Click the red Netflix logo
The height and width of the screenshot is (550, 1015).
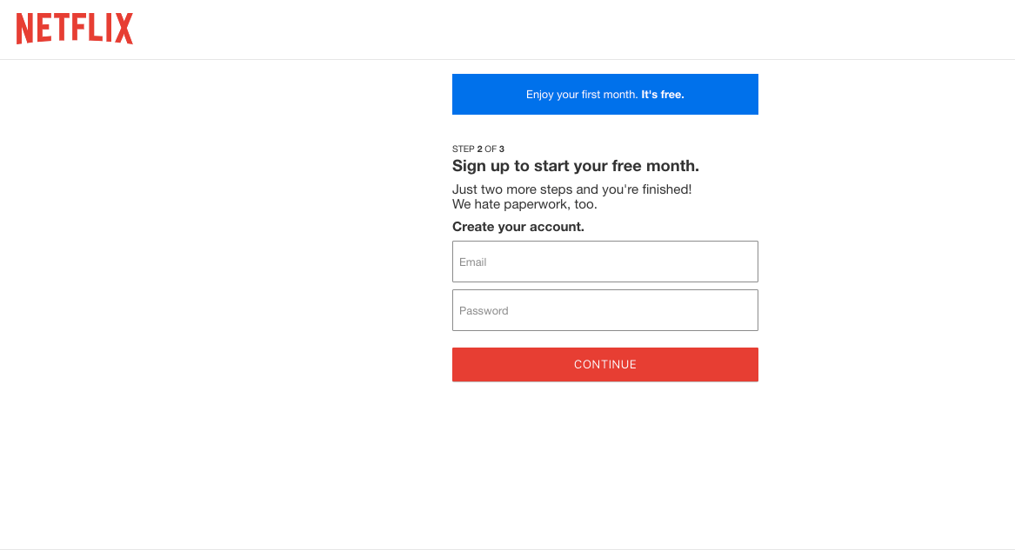click(75, 29)
